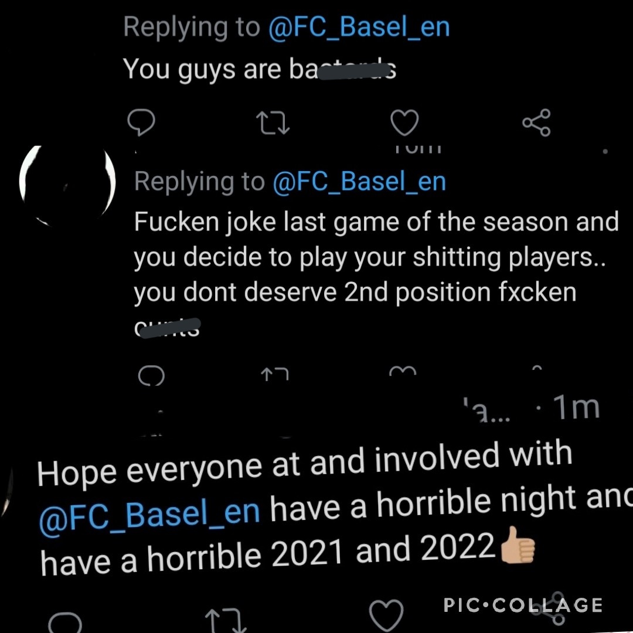Viewport: 633px width, 633px height.
Task: Open more options dot on second tweet
Action: (x=605, y=151)
